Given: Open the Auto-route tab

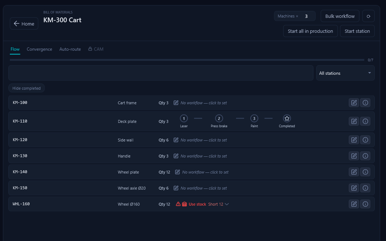Looking at the screenshot, I should point(70,49).
